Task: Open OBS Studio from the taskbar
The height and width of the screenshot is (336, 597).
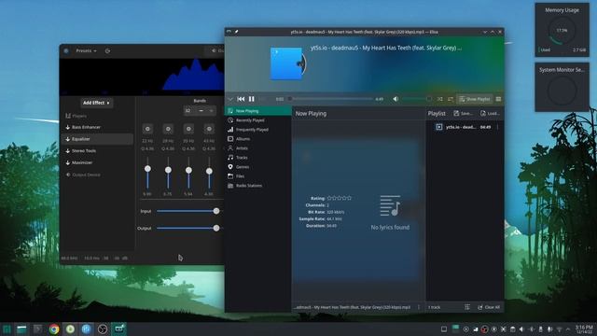Action: 102,329
